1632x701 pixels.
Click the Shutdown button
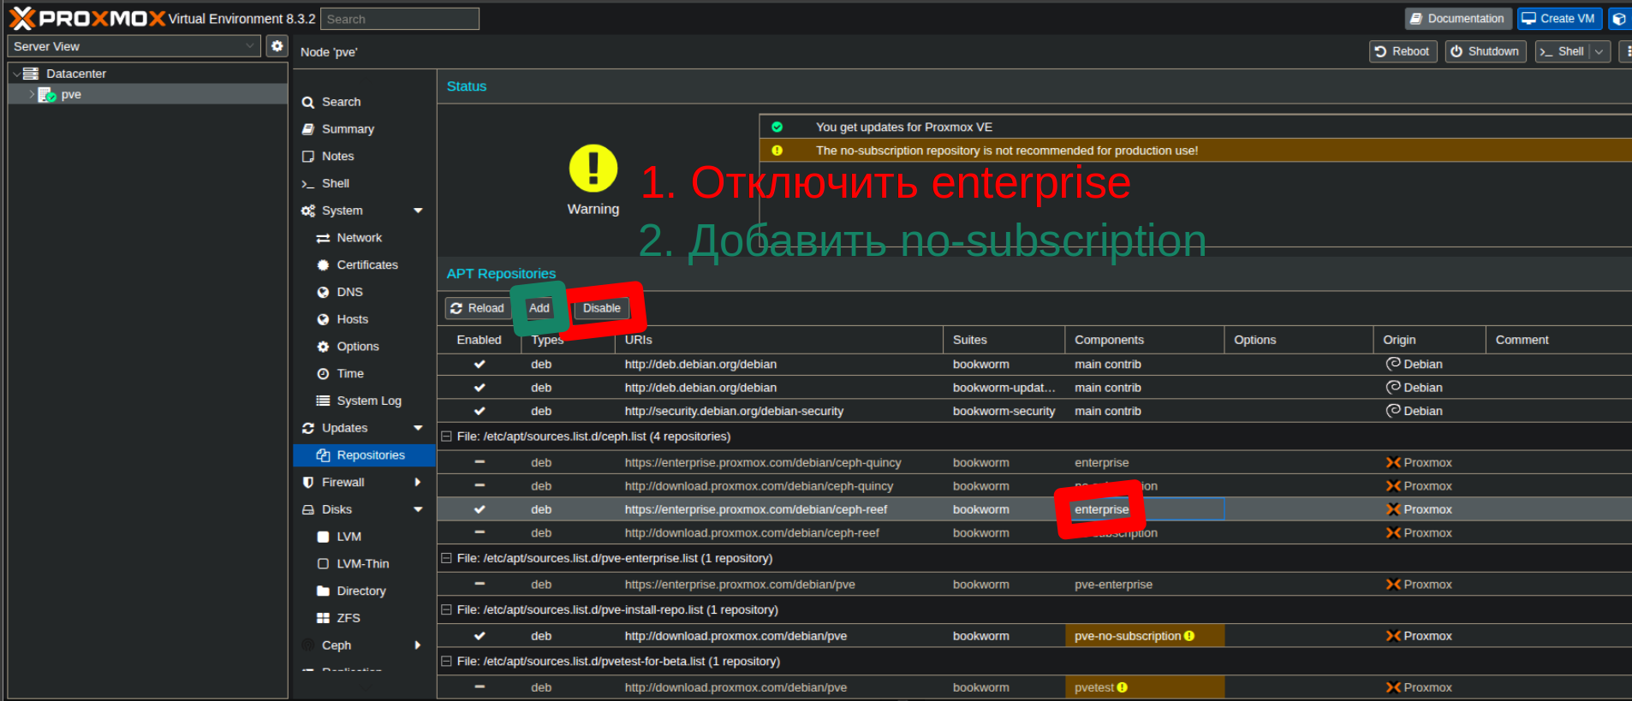(x=1486, y=51)
